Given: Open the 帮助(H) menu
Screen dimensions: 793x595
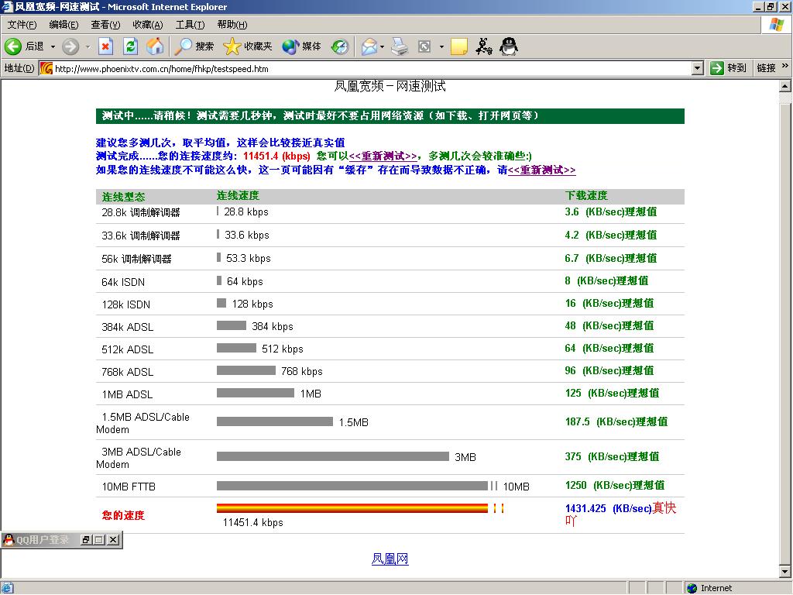Looking at the screenshot, I should pyautogui.click(x=232, y=25).
